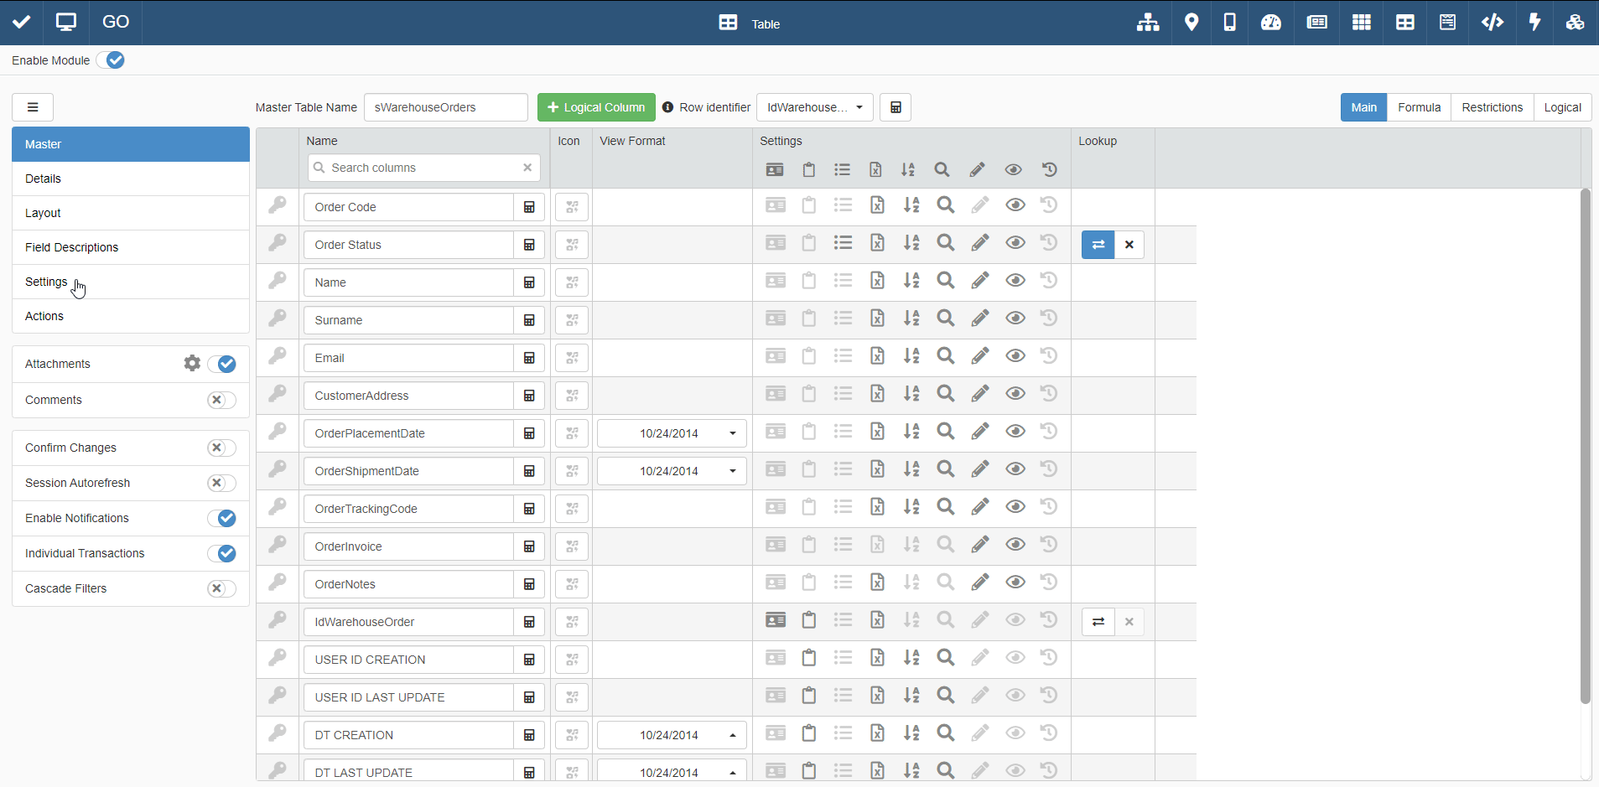Click the Search columns input field
Viewport: 1599px width, 787px height.
coord(424,168)
